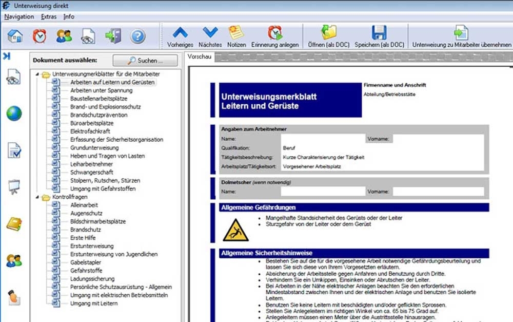This screenshot has height=322, width=513.
Task: Collapse the Unterweisungmerkblätter für die Mitarbeiter folder
Action: (x=37, y=74)
